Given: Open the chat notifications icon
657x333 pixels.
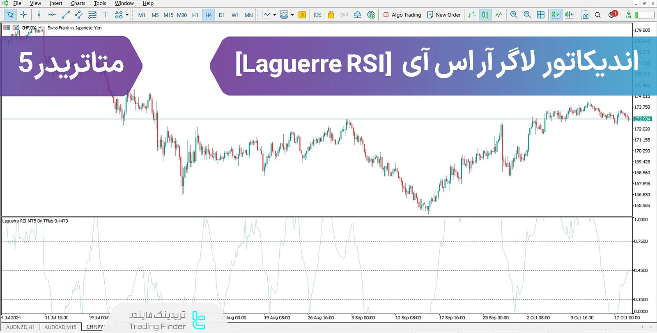Looking at the screenshot, I should [613, 14].
